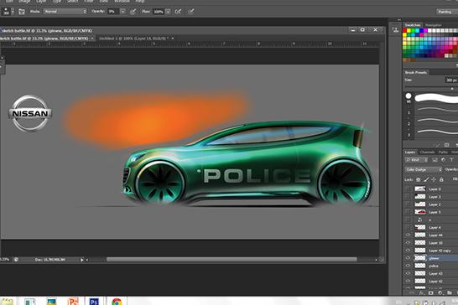The width and height of the screenshot is (458, 305).
Task: Open the Color Dodge blend mode dropdown
Action: click(x=424, y=169)
